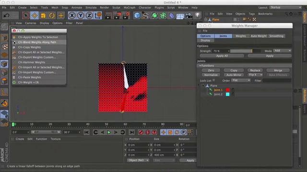Click the Replace function button

255,70
